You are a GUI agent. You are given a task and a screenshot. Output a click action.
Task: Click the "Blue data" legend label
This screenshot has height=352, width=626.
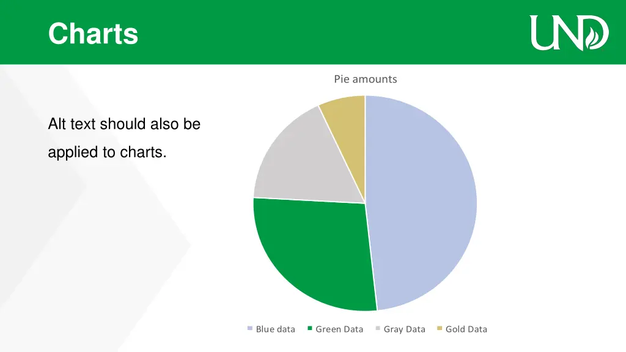pyautogui.click(x=275, y=329)
